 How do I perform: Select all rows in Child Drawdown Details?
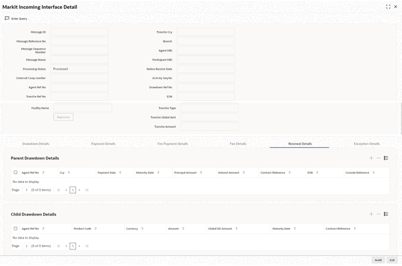(15, 228)
